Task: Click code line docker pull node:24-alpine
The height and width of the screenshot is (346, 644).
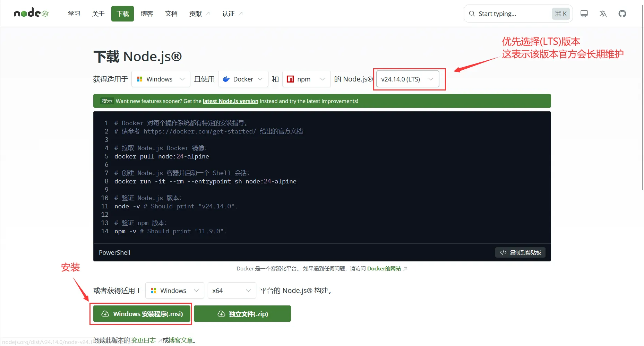Action: coord(162,156)
